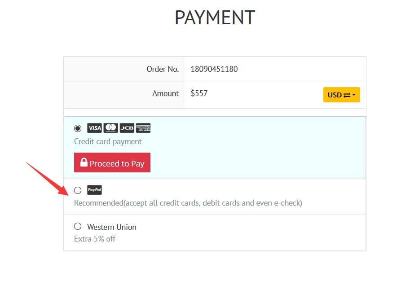Click the Proceed to Pay button
This screenshot has width=419, height=290.
tap(112, 163)
